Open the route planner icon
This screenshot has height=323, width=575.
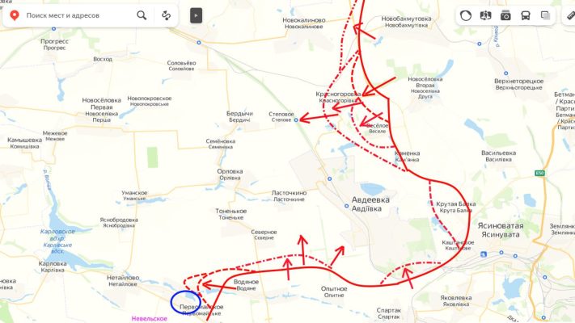tap(166, 15)
